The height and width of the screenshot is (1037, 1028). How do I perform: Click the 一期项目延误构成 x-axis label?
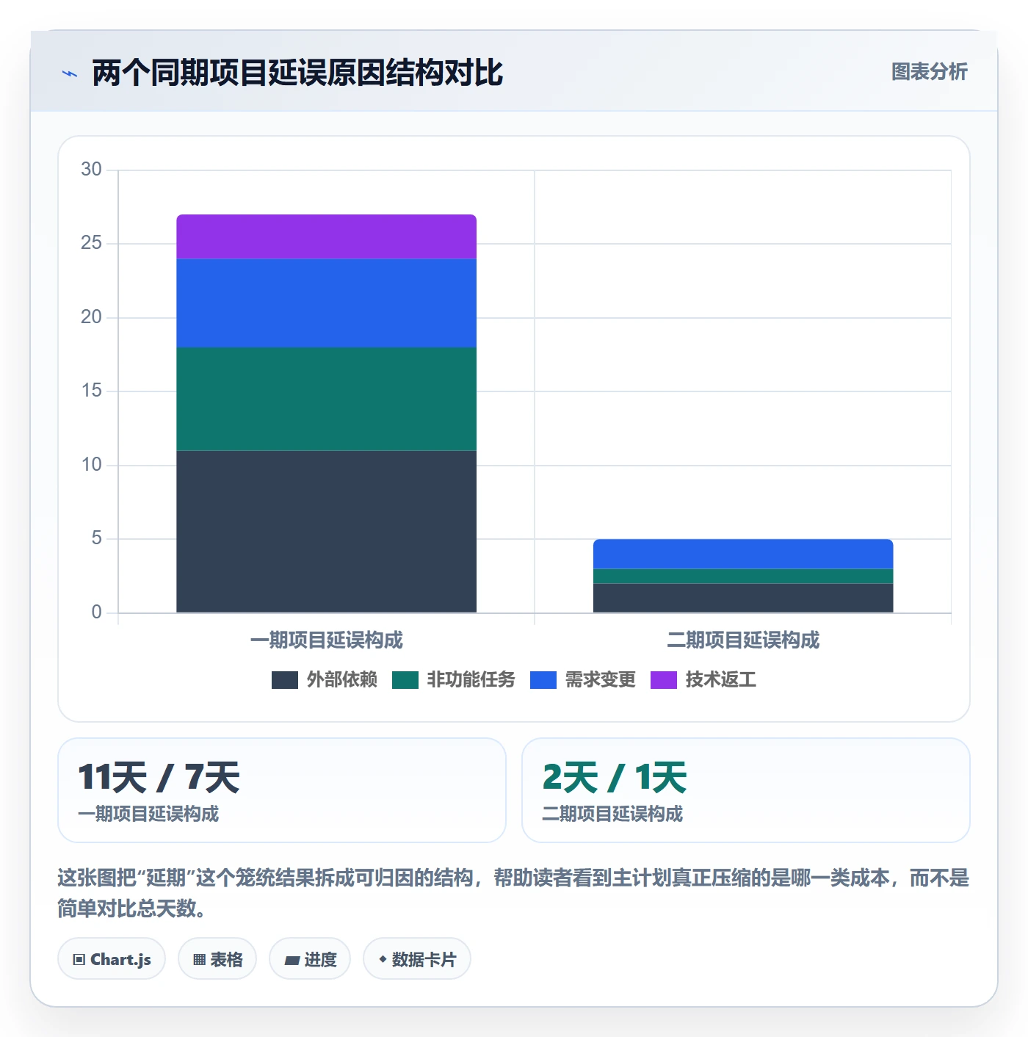click(326, 640)
